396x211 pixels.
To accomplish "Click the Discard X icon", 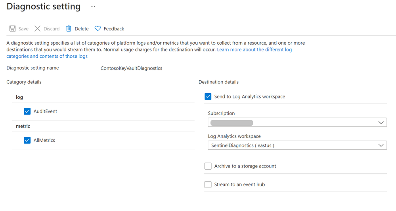I will 37,28.
